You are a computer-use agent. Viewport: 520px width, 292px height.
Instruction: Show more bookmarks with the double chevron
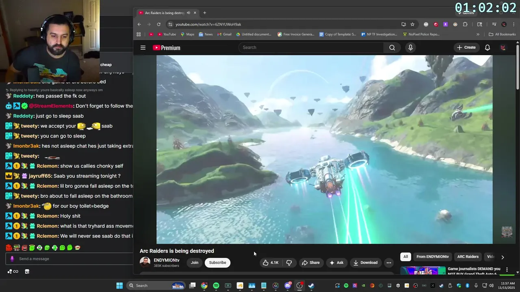[x=478, y=34]
